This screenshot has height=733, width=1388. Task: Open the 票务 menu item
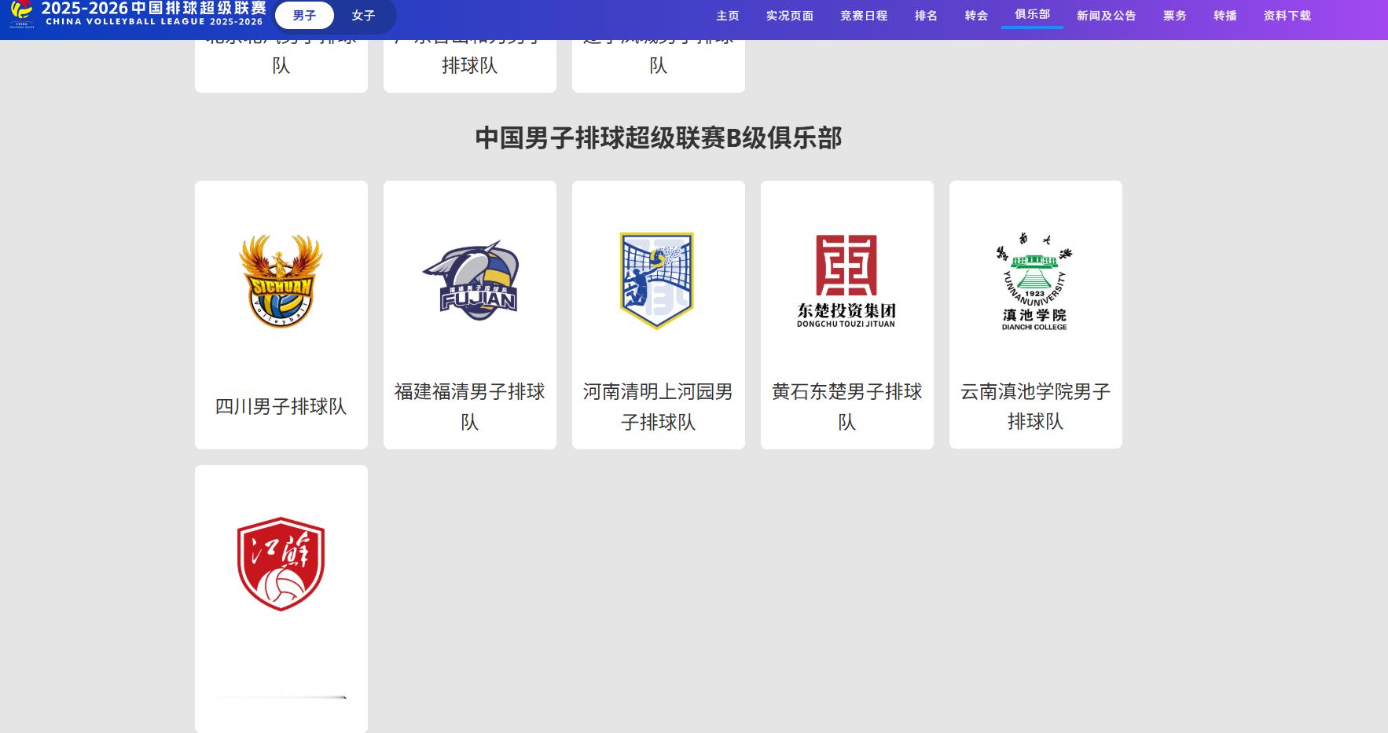1174,16
